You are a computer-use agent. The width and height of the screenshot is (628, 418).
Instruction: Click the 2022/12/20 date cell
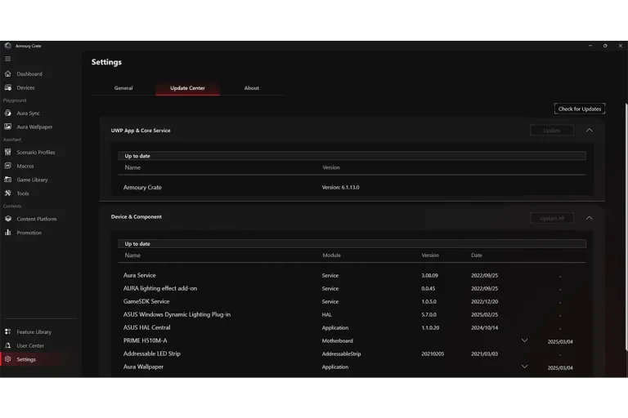(x=484, y=301)
